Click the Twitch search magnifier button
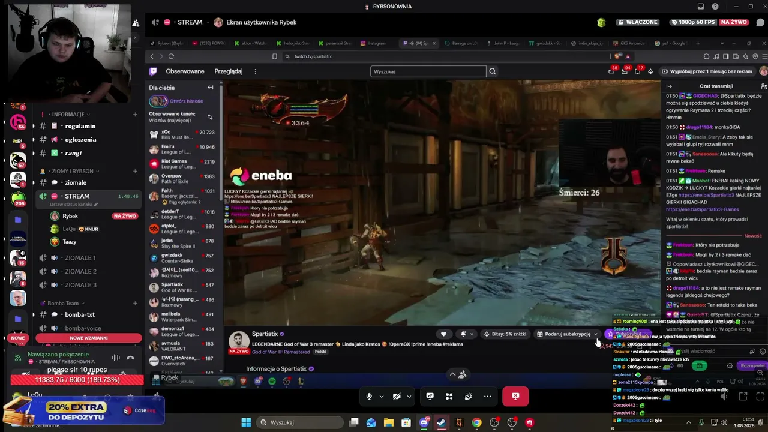This screenshot has width=768, height=432. pos(493,71)
